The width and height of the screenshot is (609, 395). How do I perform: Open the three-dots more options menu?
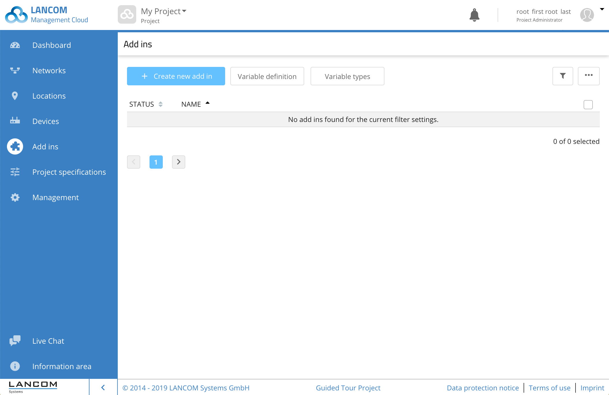pyautogui.click(x=589, y=76)
